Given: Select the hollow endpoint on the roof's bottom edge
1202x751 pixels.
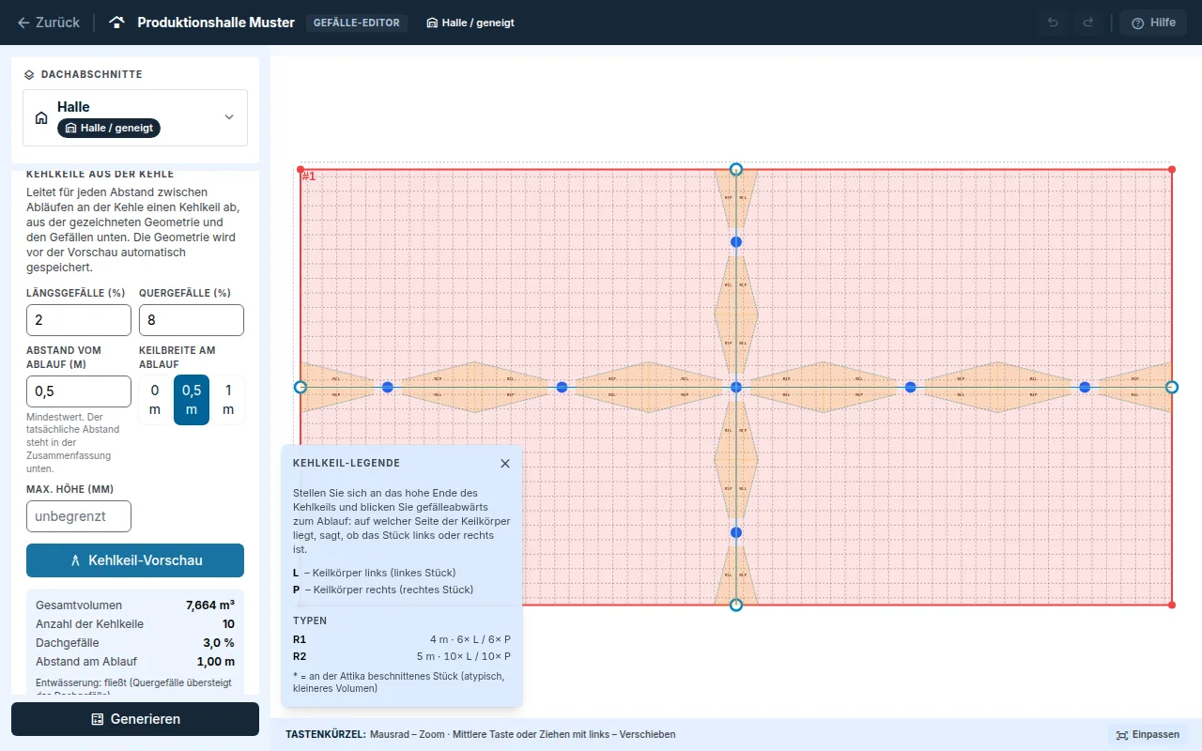Looking at the screenshot, I should [736, 605].
